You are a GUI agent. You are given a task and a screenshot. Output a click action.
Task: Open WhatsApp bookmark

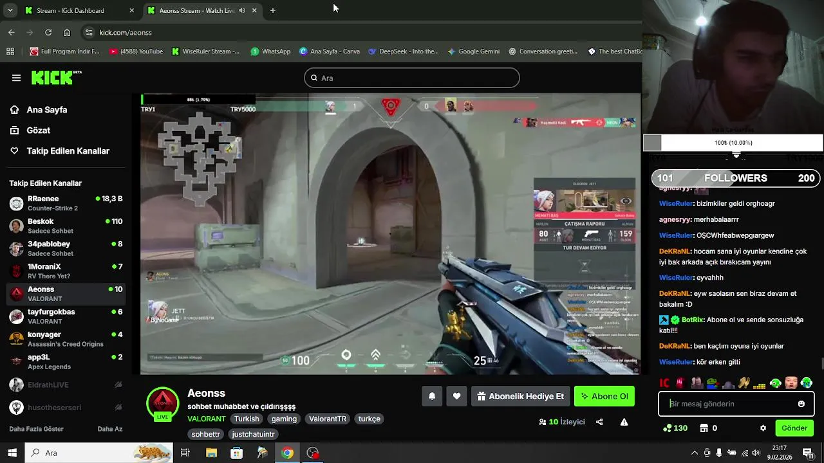coord(270,51)
